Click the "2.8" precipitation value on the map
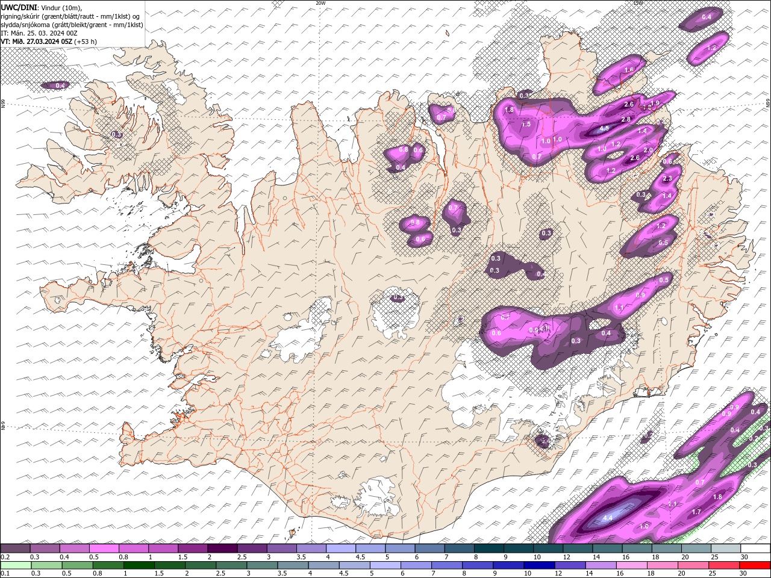The image size is (771, 578). coord(626,120)
